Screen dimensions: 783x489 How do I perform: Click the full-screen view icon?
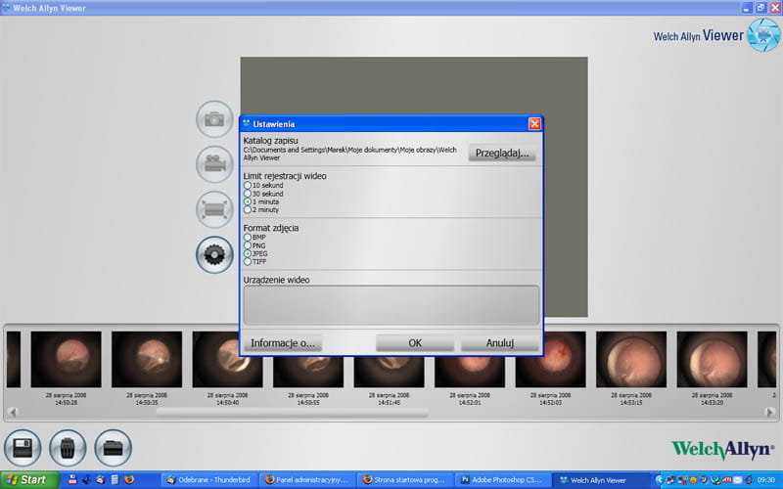pyautogui.click(x=214, y=209)
